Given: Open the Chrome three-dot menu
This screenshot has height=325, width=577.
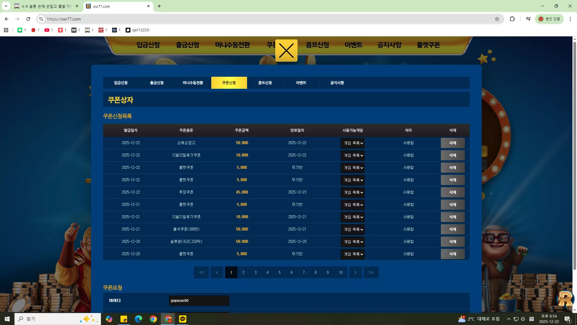Looking at the screenshot, I should pyautogui.click(x=570, y=19).
